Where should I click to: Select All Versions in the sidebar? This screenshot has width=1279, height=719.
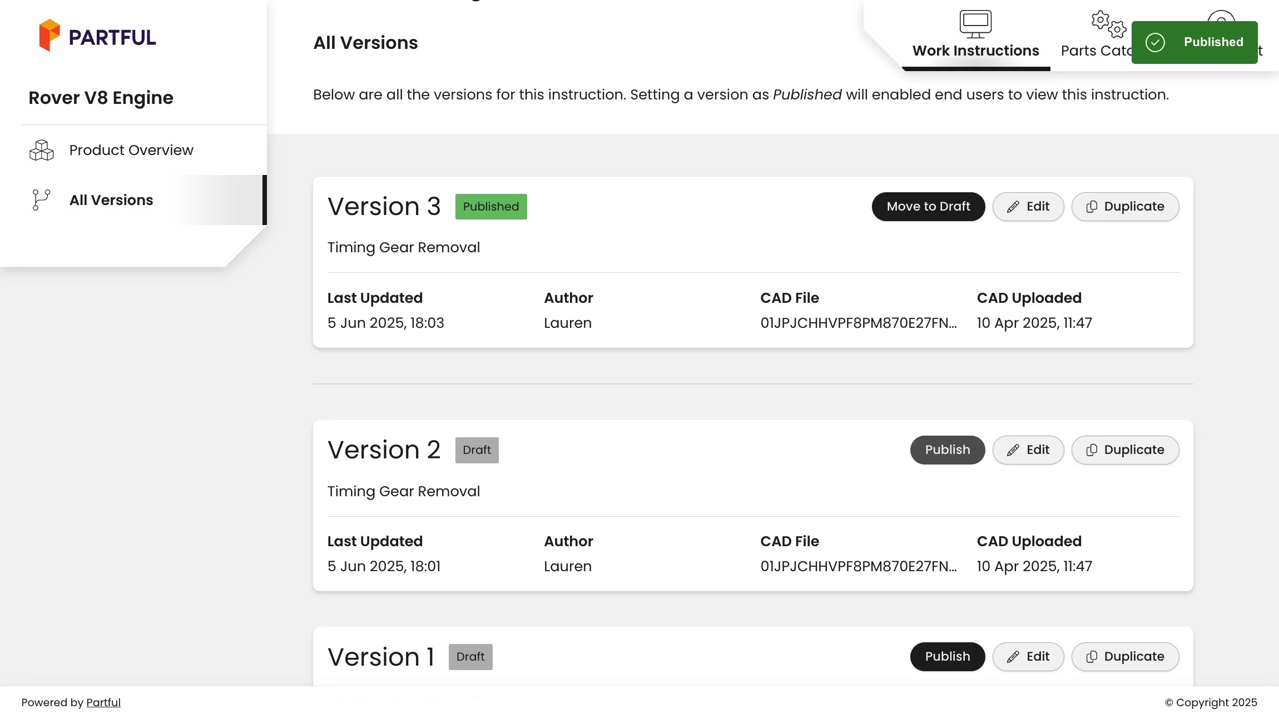[x=111, y=200]
